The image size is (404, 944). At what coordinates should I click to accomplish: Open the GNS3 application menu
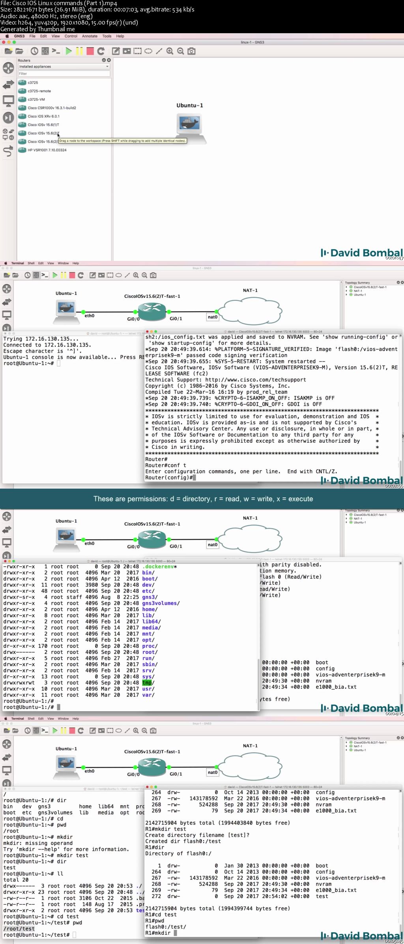[19, 36]
